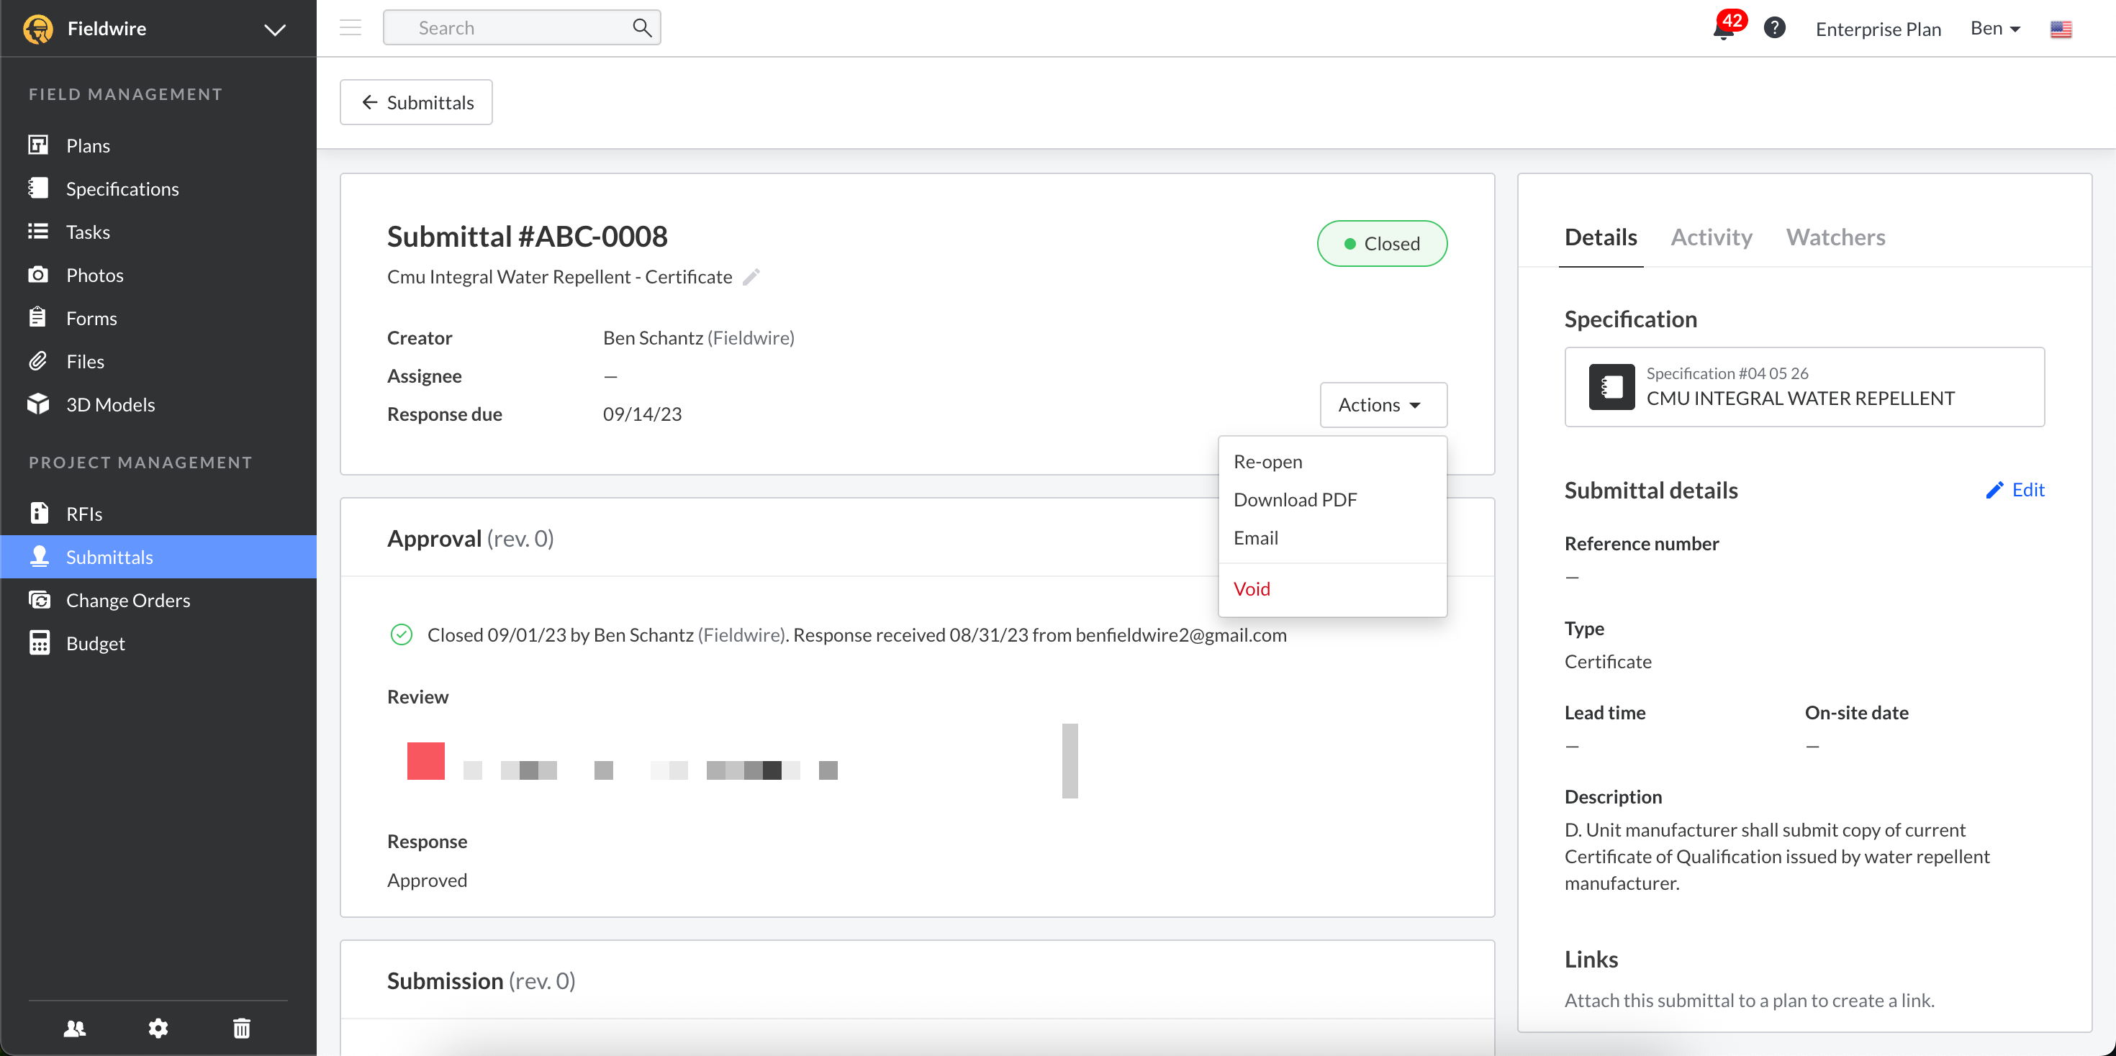Image resolution: width=2116 pixels, height=1056 pixels.
Task: Open the people icon in sidebar footer
Action: pyautogui.click(x=75, y=1027)
